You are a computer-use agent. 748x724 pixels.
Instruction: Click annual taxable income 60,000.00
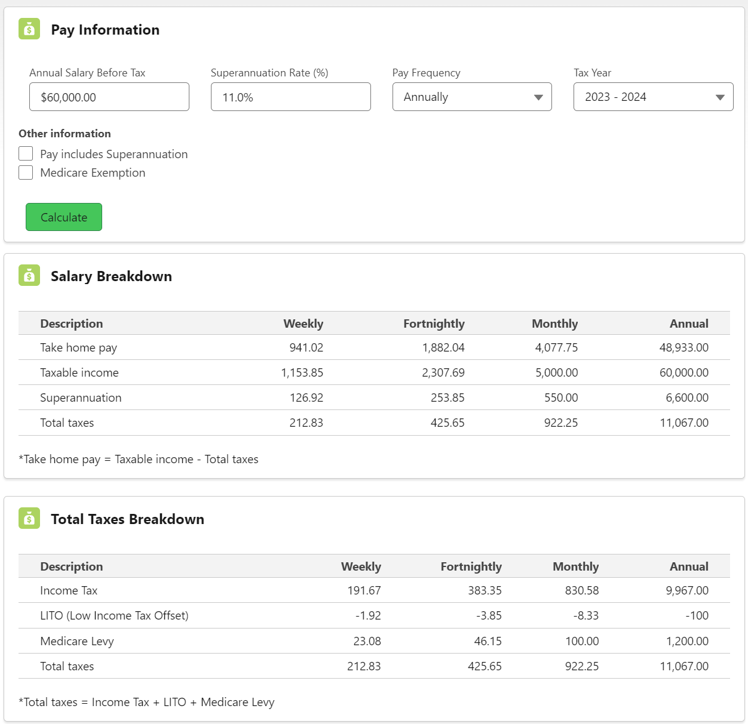click(x=684, y=372)
